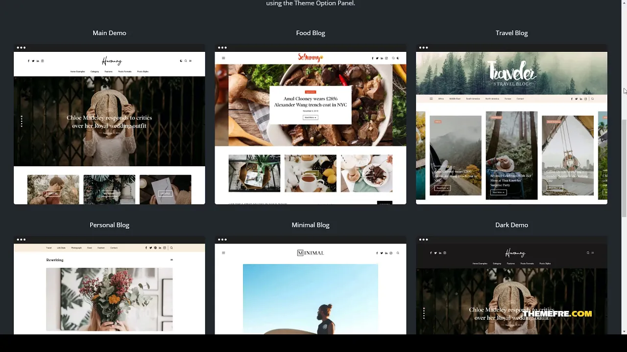Open the menu icon in Main Demo header

coord(190,61)
